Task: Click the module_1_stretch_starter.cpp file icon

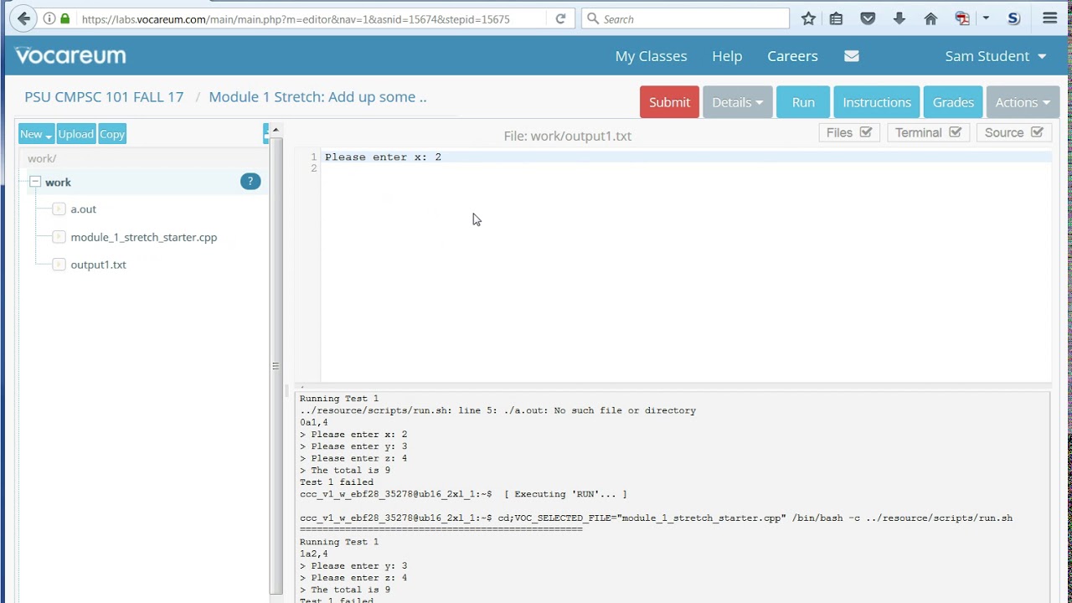Action: coord(59,237)
